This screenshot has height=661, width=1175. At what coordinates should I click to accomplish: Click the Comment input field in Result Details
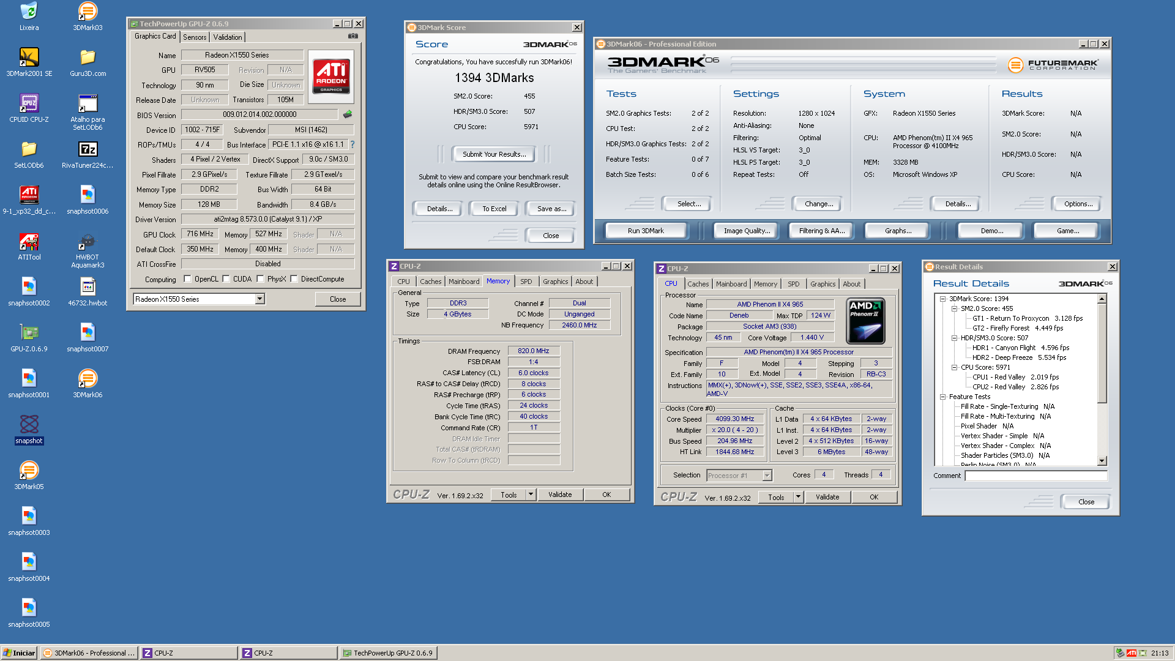click(x=1036, y=476)
